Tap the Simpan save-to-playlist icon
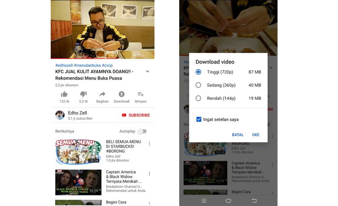 pyautogui.click(x=141, y=94)
